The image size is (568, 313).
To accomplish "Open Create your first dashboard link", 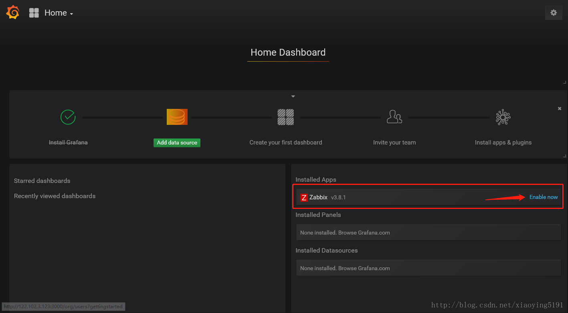I will coord(286,142).
